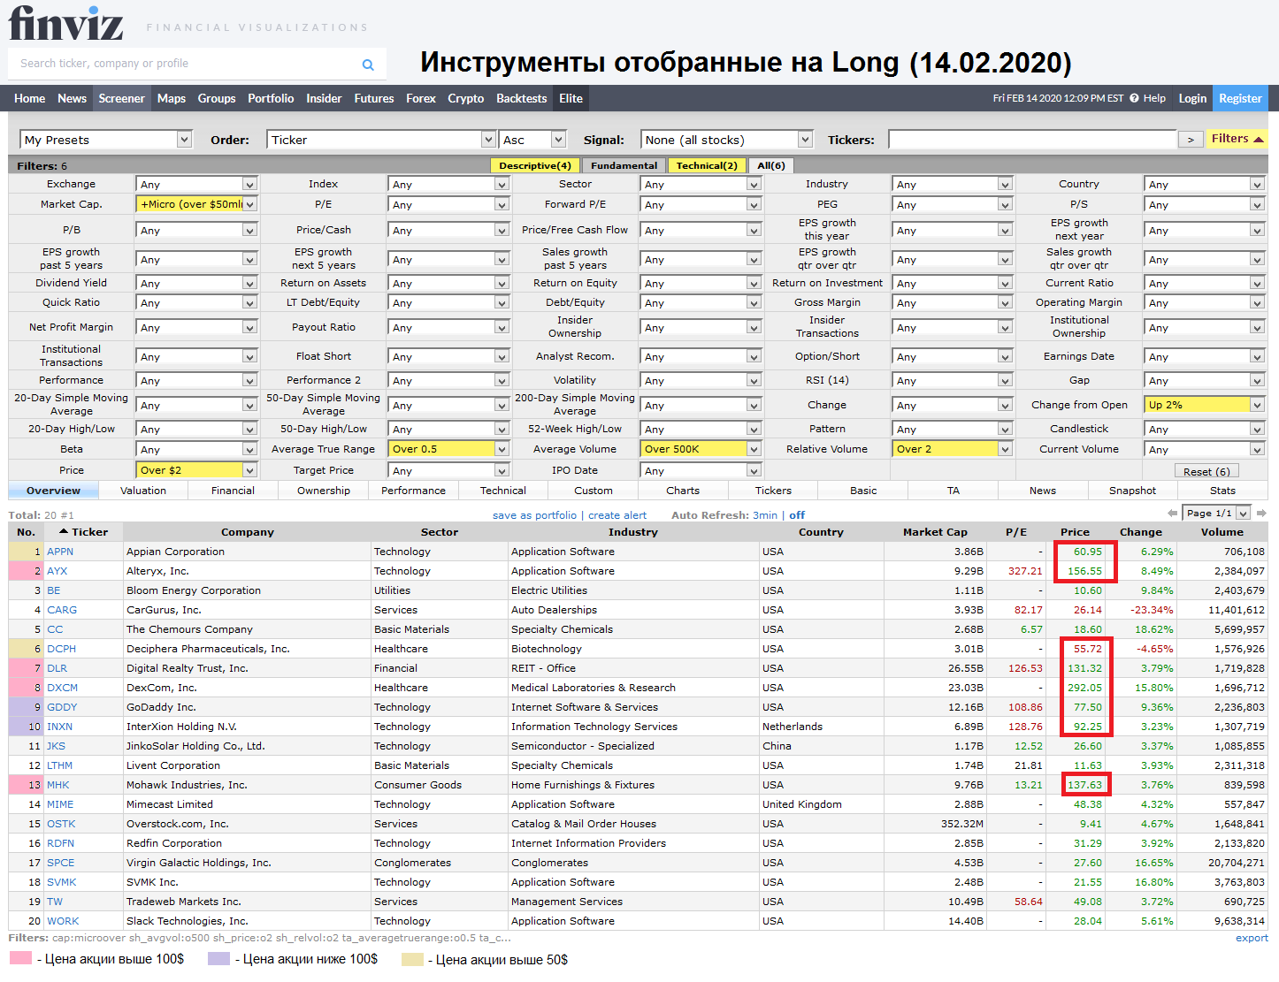The image size is (1279, 982).
Task: Click the Register button
Action: 1240,98
